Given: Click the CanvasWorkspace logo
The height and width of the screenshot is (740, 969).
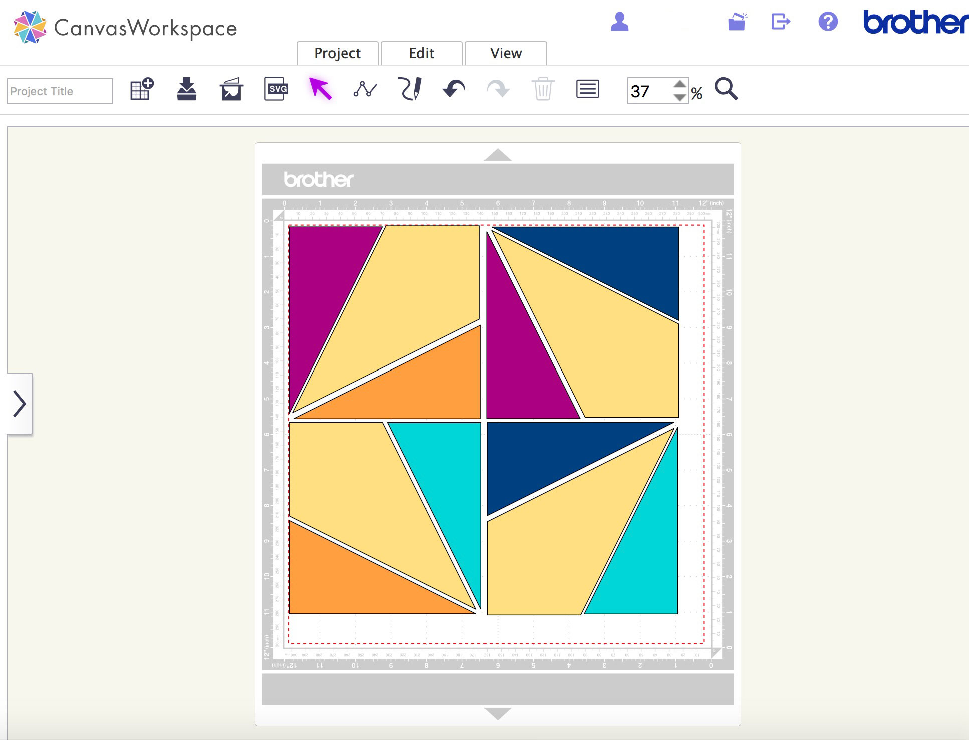Looking at the screenshot, I should tap(125, 27).
